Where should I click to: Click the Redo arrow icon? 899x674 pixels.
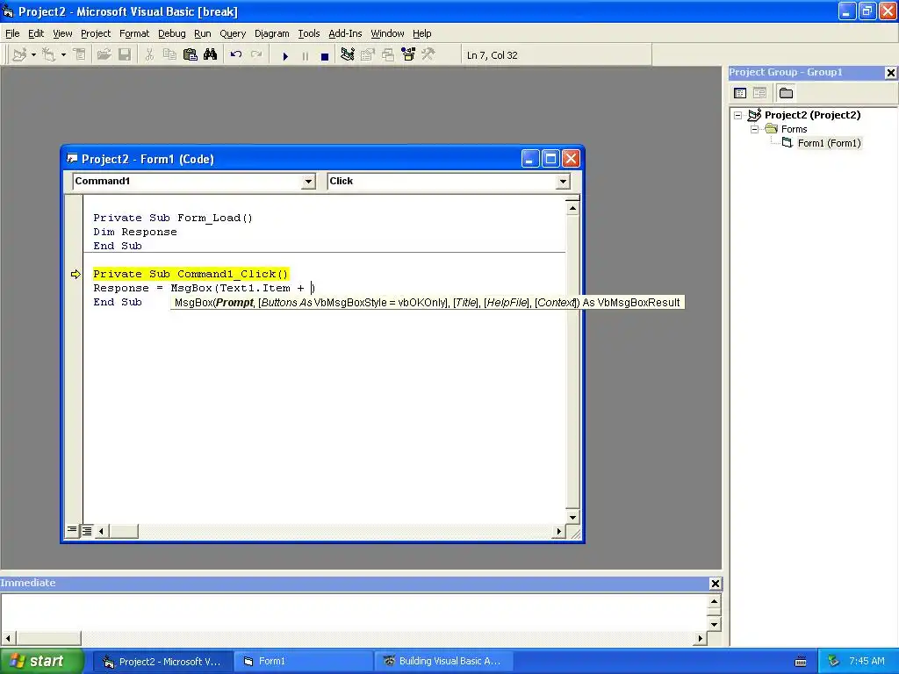tap(256, 55)
